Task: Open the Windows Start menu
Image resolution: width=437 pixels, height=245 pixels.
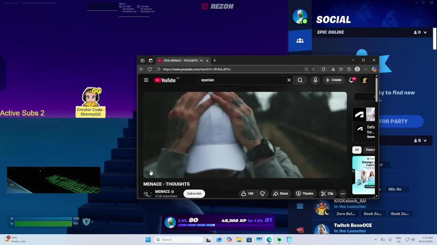Action: tap(148, 240)
